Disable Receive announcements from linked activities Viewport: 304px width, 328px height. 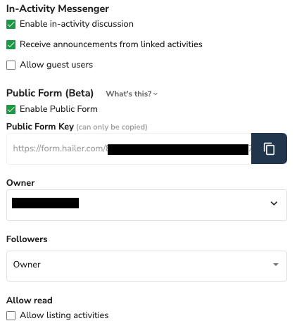tap(11, 44)
